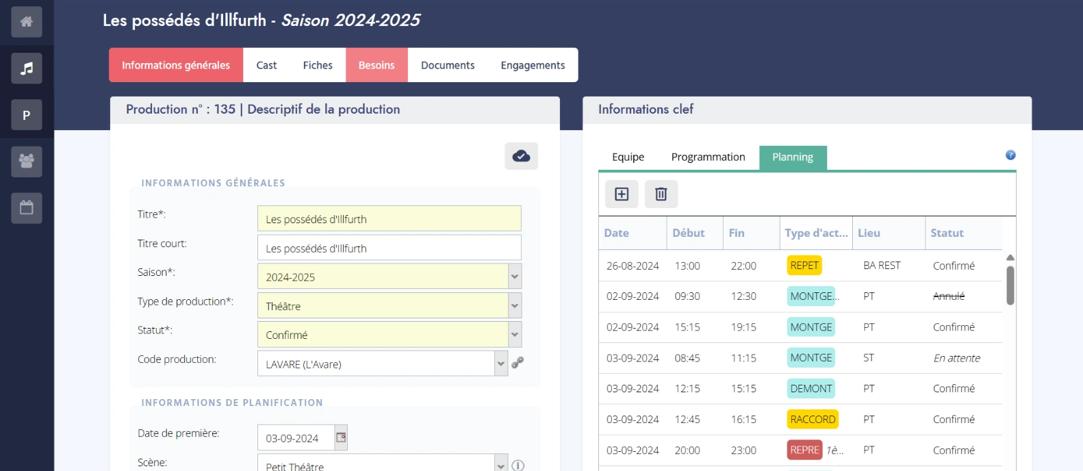
Task: Switch to the Cast tab
Action: (266, 65)
